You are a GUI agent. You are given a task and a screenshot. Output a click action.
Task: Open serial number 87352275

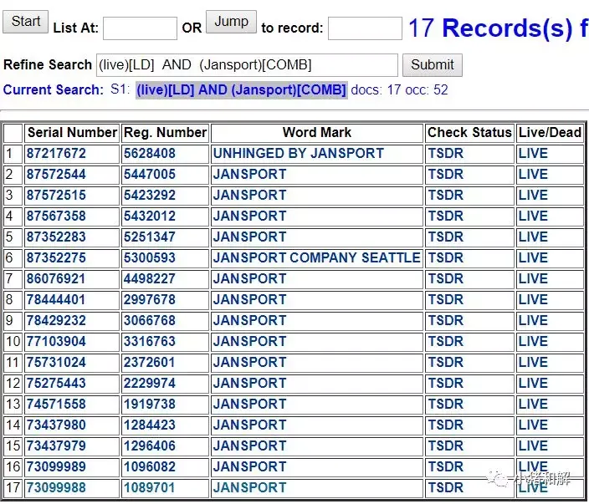click(56, 257)
